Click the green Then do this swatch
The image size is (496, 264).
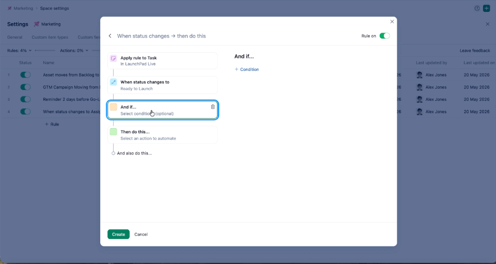point(113,132)
